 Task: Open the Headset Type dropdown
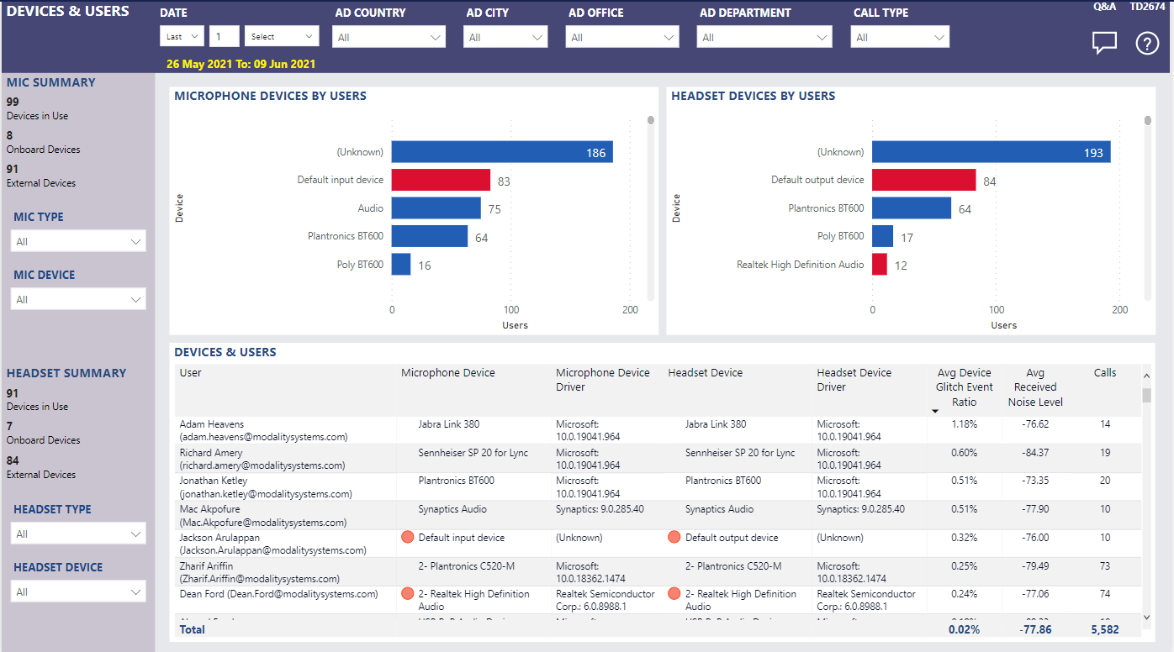coord(78,534)
